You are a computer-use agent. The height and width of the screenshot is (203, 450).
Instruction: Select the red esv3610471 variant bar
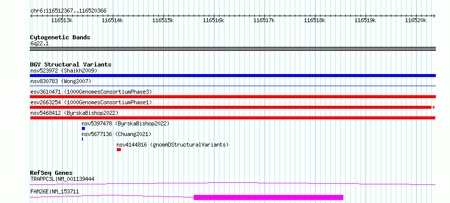tap(233, 97)
